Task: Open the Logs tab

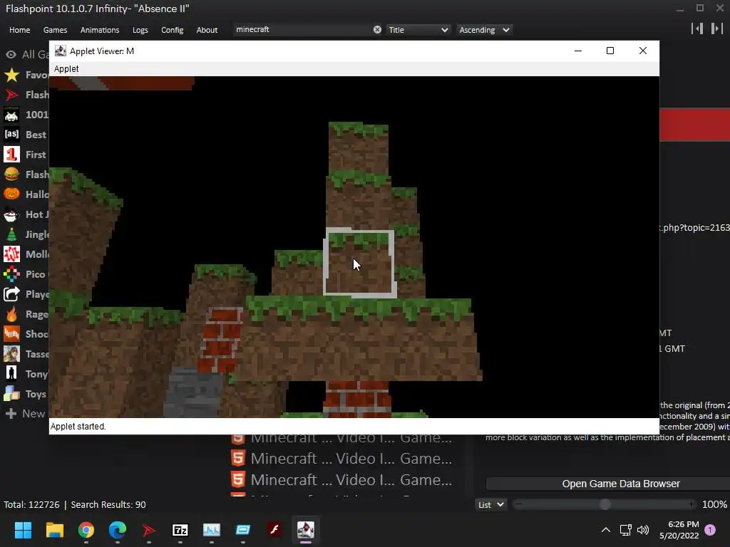Action: 140,30
